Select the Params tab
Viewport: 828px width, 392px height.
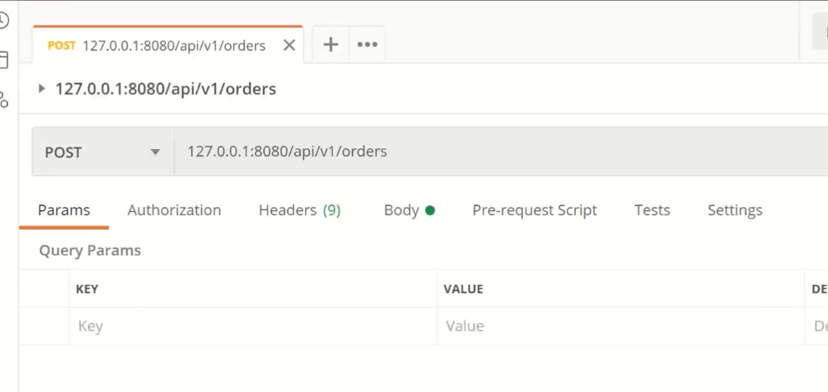64,210
